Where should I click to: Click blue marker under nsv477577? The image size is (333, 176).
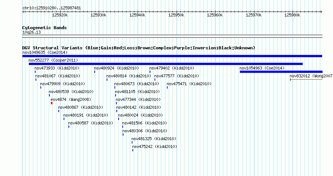coord(155,80)
